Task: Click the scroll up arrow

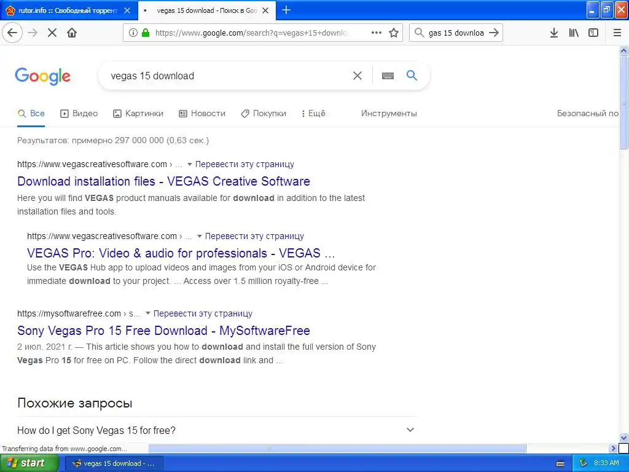Action: point(623,50)
